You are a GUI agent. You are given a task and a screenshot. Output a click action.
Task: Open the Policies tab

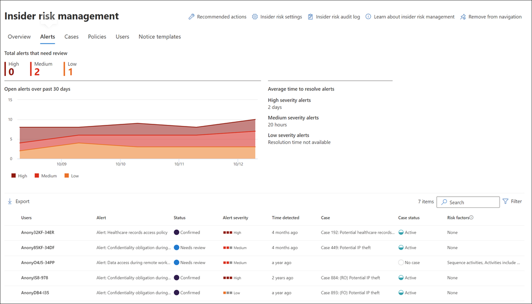pos(97,37)
